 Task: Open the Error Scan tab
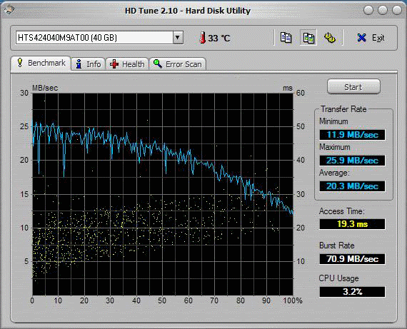(x=178, y=64)
